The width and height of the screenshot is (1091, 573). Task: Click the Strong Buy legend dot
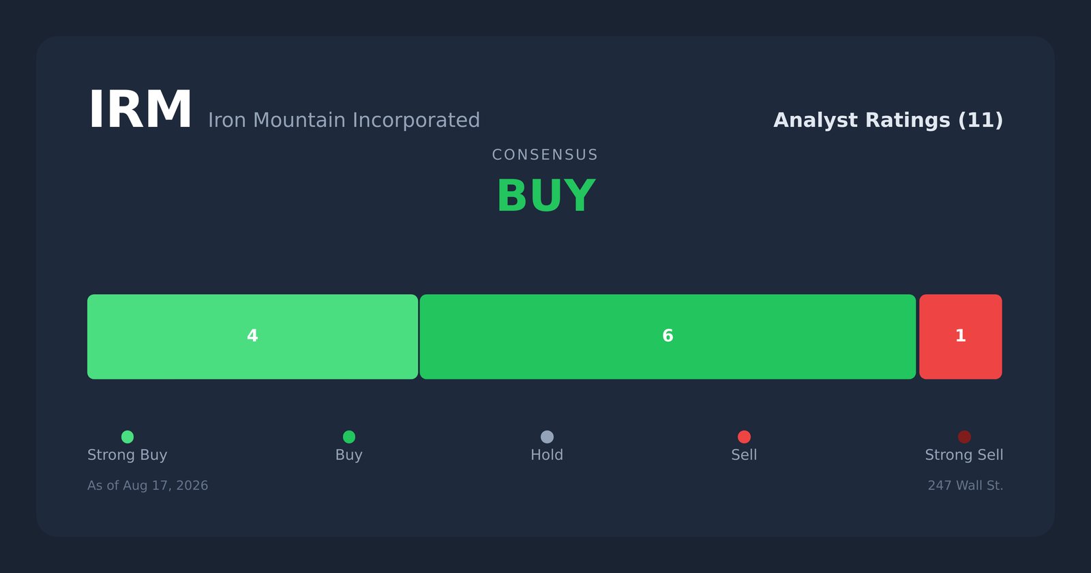[x=128, y=437]
